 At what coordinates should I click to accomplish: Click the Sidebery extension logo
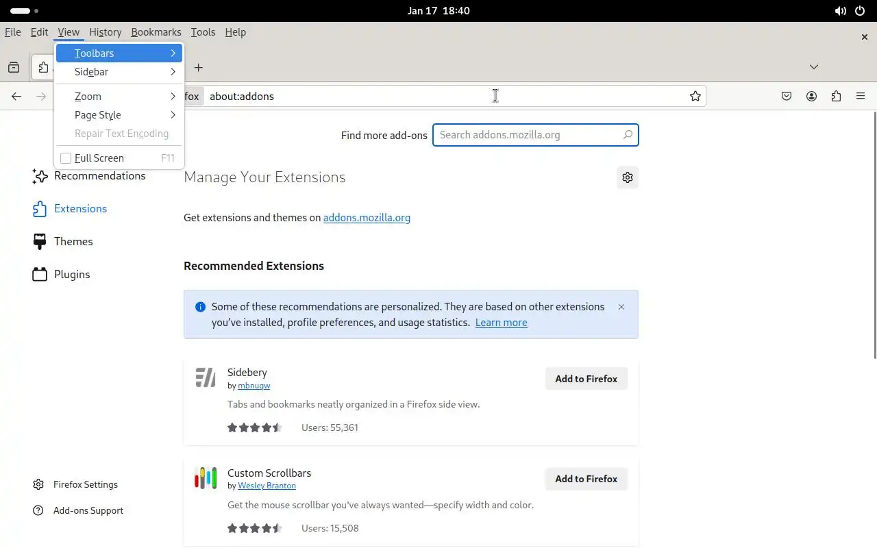tap(206, 378)
